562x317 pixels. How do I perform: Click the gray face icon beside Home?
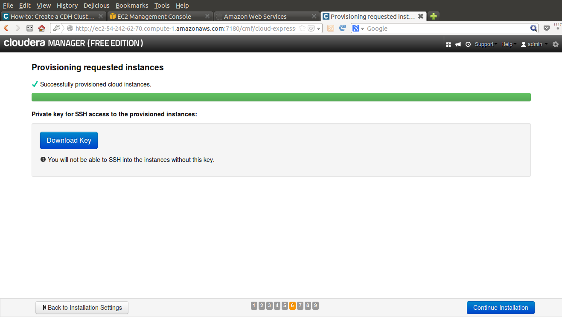pos(30,28)
